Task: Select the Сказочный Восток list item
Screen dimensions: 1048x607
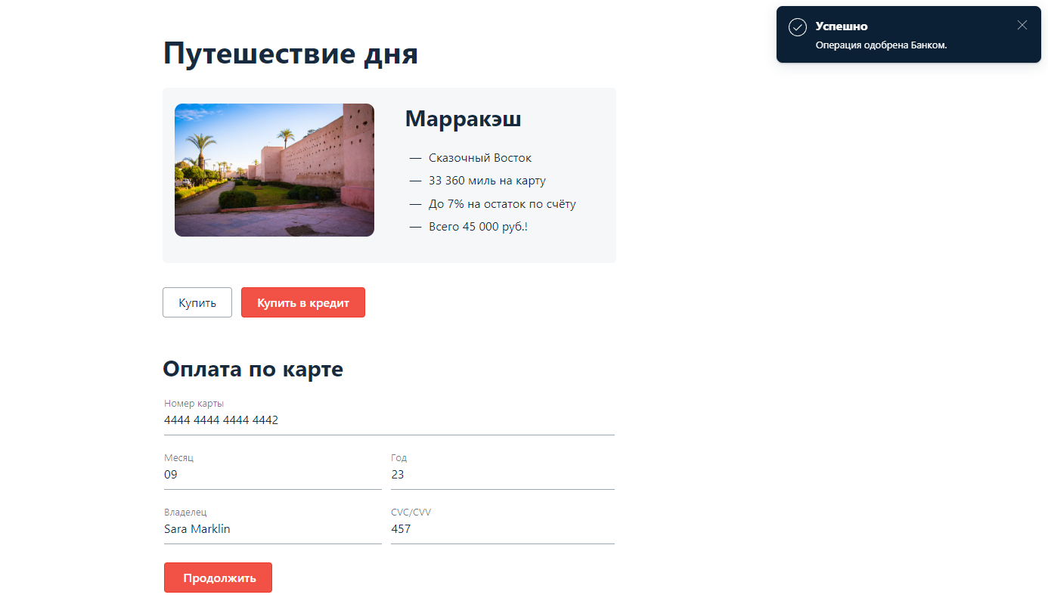Action: [x=479, y=157]
